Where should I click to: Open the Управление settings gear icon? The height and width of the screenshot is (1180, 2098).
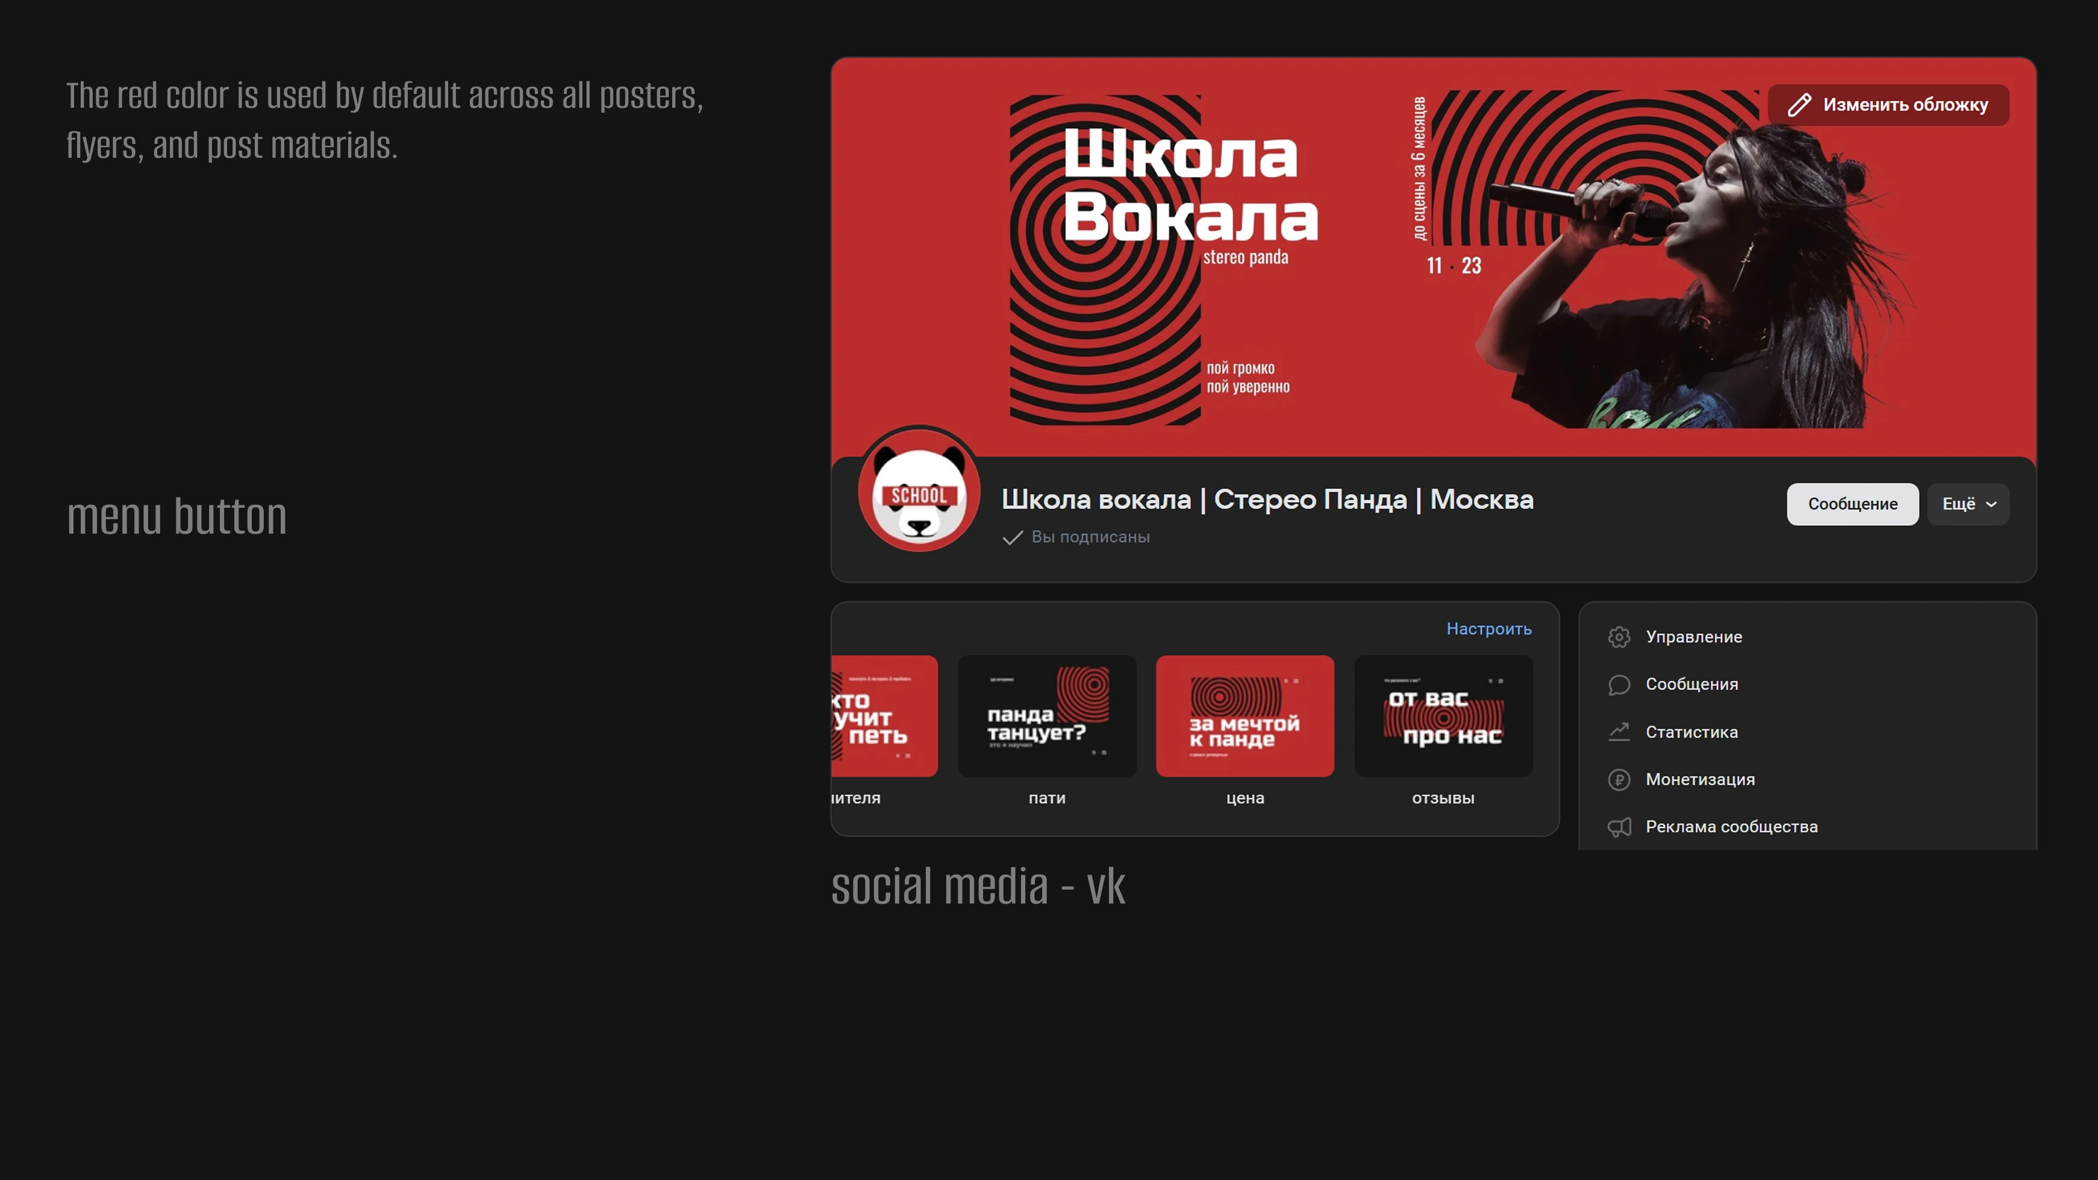point(1620,637)
